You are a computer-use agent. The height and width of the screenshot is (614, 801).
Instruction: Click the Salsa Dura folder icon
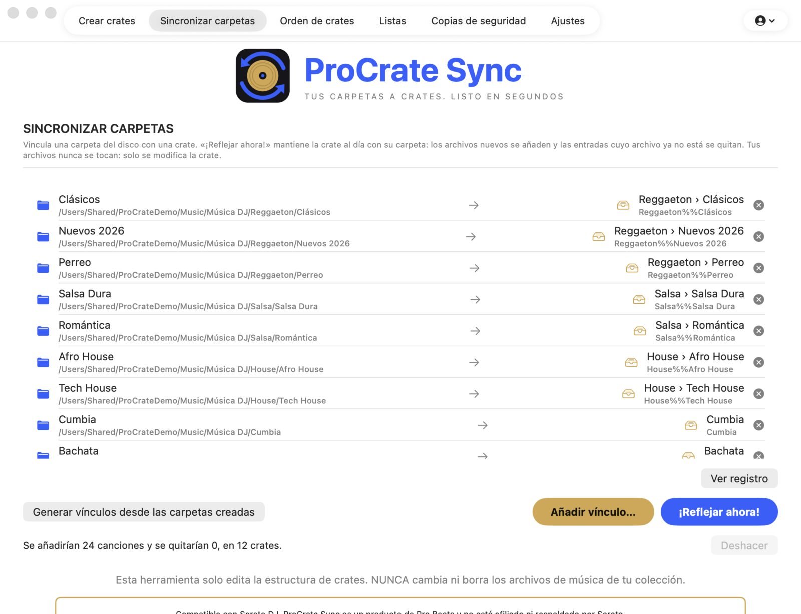[x=43, y=300]
